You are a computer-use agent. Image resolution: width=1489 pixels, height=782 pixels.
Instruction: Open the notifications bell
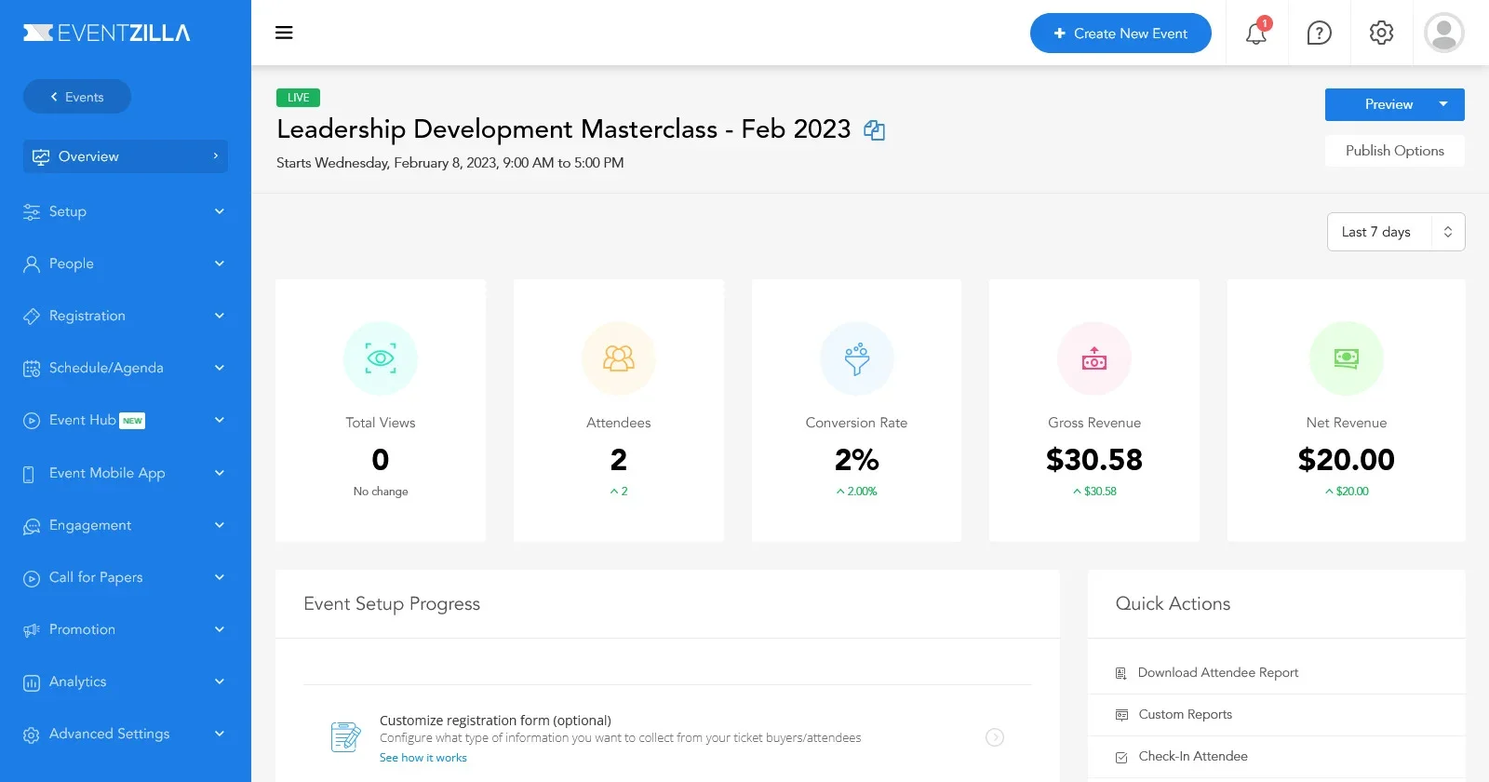(x=1256, y=34)
